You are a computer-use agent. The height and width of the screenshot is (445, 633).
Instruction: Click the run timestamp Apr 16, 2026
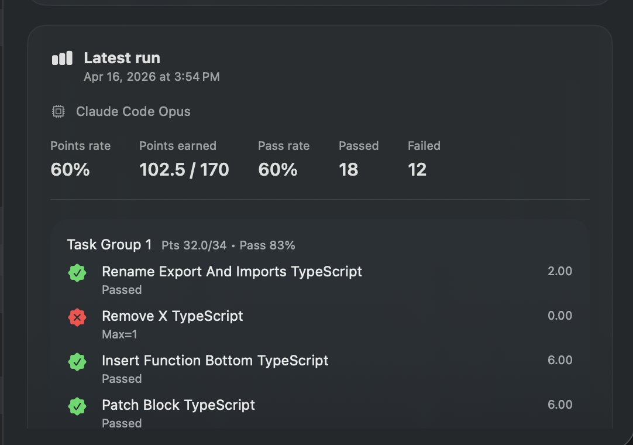(x=152, y=77)
